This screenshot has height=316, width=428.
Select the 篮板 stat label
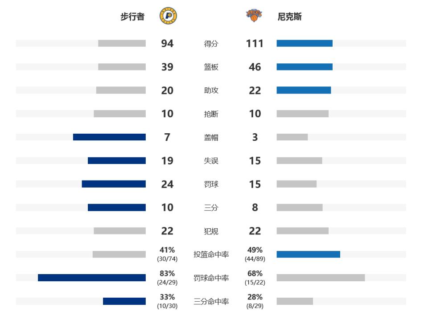coord(211,67)
